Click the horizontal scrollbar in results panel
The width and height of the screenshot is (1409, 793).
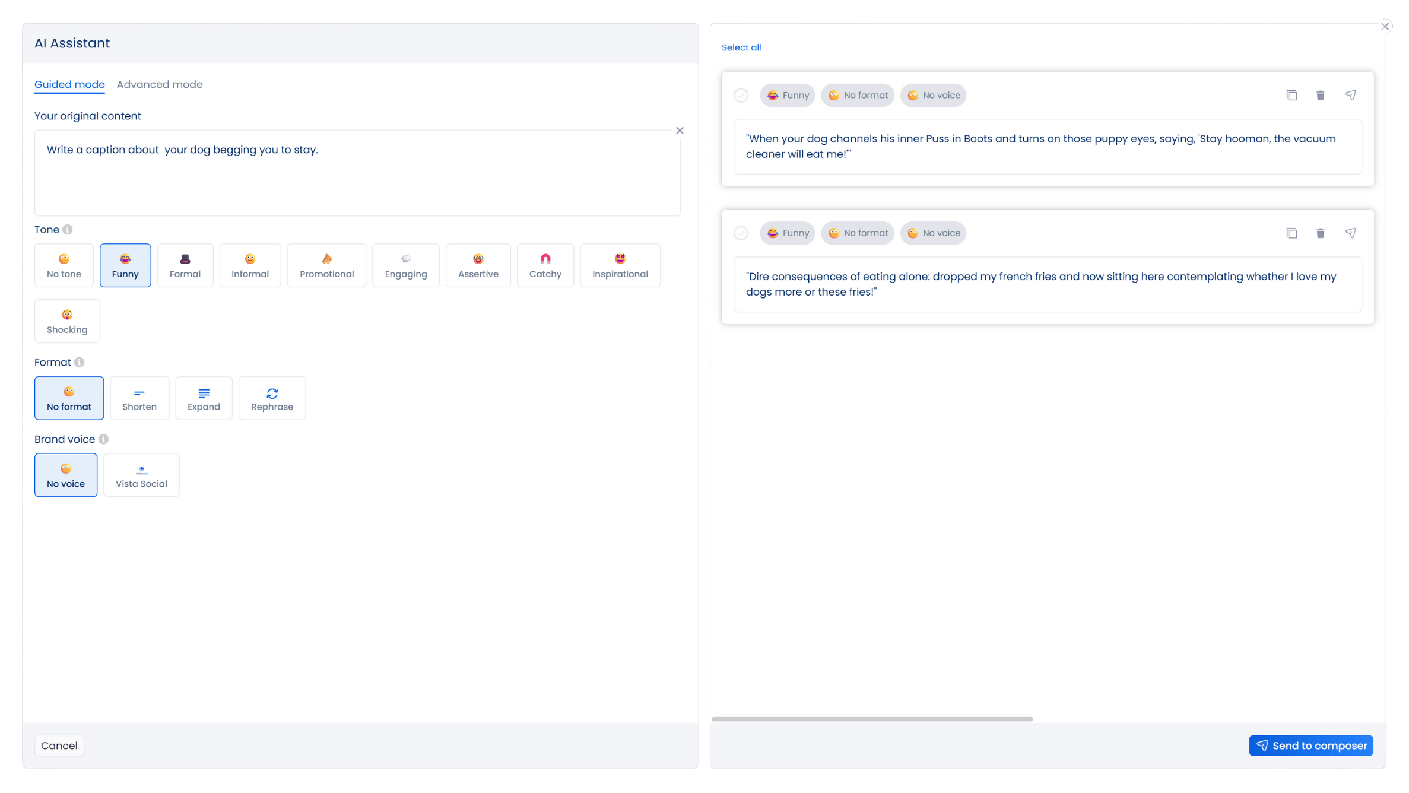pos(872,719)
